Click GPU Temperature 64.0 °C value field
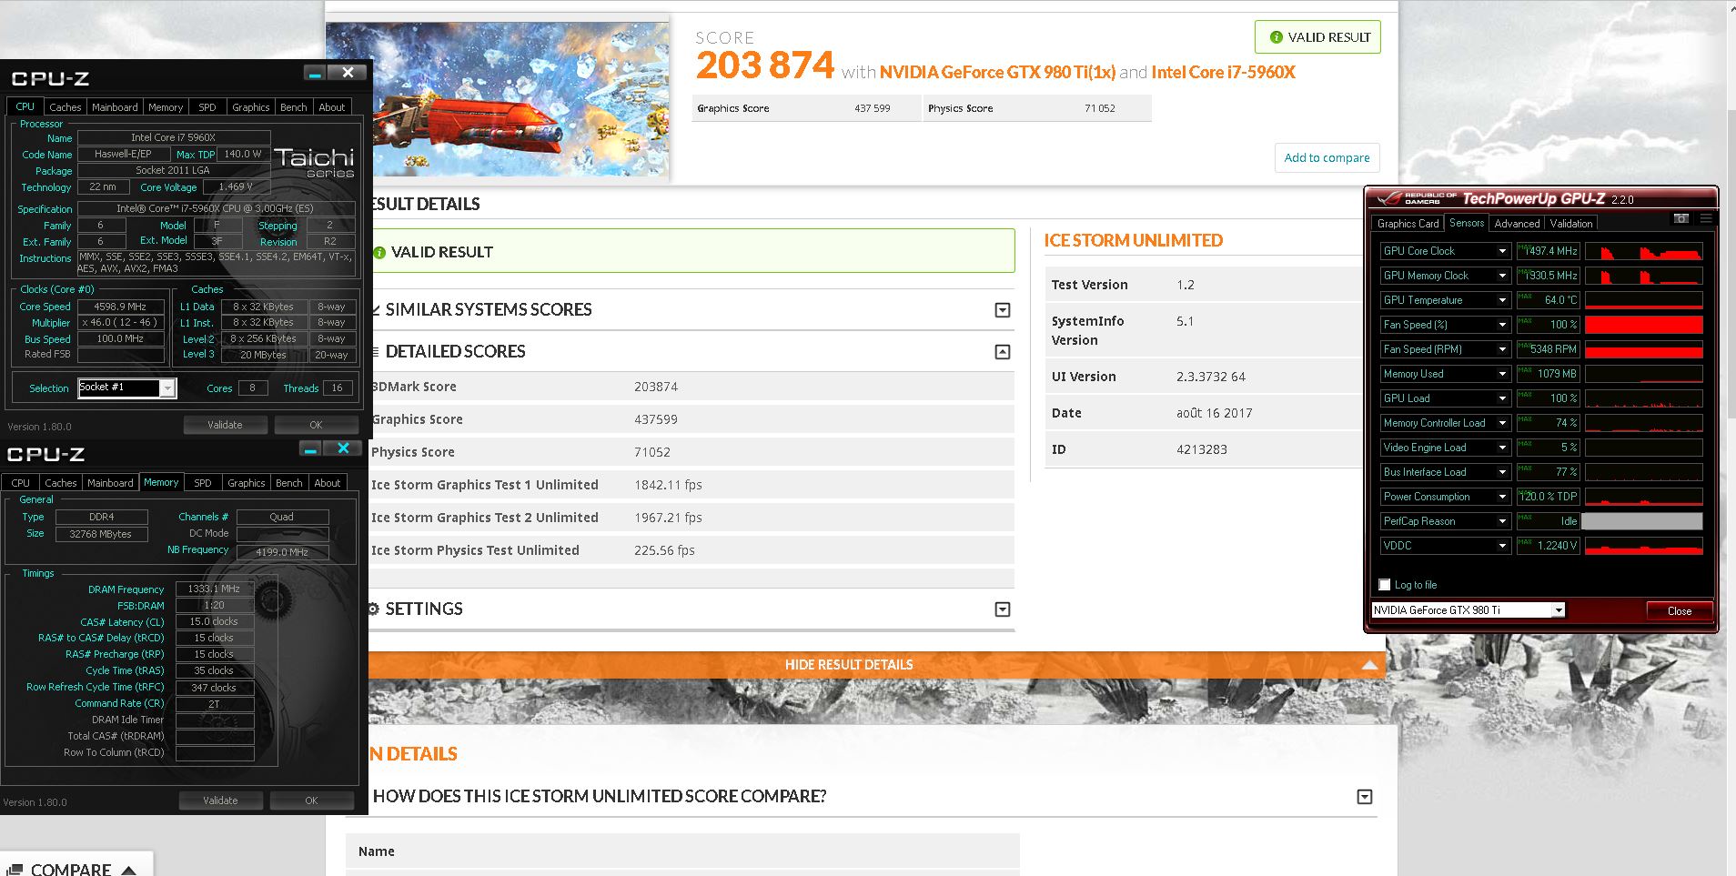 coord(1548,300)
